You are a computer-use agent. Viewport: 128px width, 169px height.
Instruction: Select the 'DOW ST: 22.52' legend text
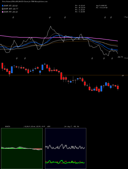[10, 6]
